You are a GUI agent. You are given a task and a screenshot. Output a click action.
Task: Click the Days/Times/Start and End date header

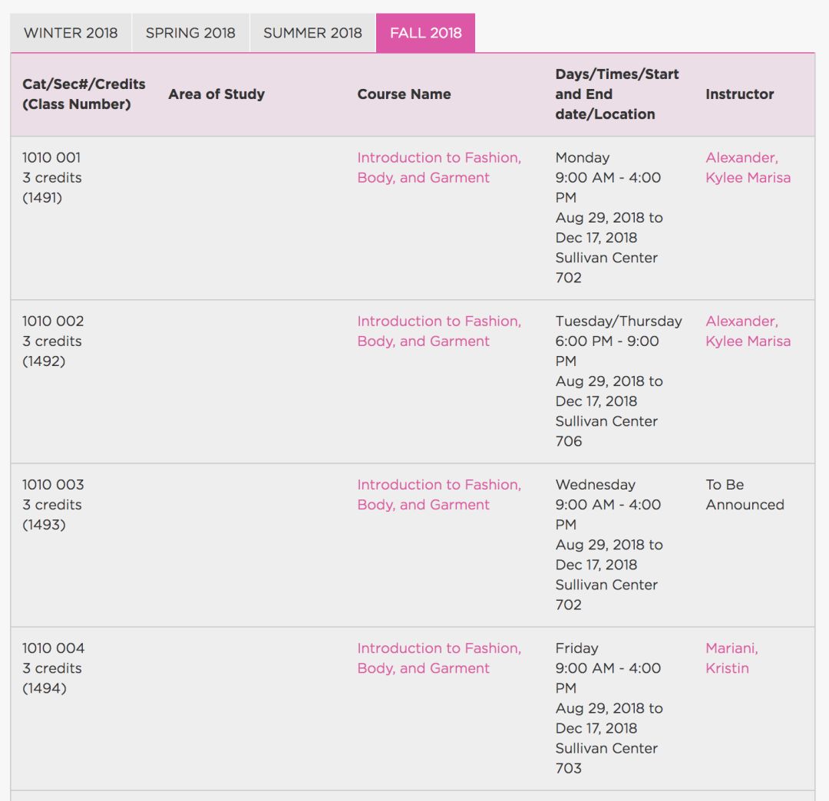[x=616, y=94]
